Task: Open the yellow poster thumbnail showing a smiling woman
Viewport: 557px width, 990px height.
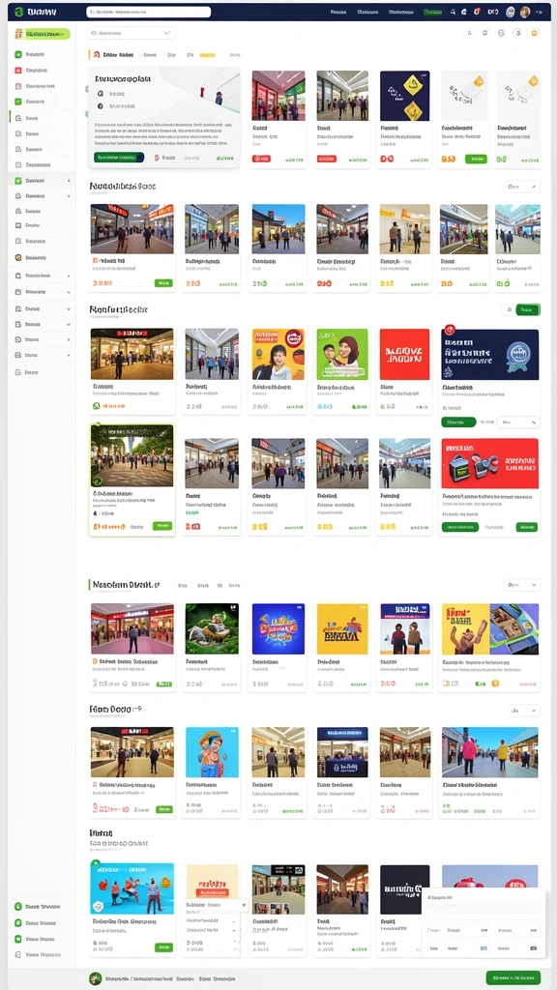Action: 278,354
